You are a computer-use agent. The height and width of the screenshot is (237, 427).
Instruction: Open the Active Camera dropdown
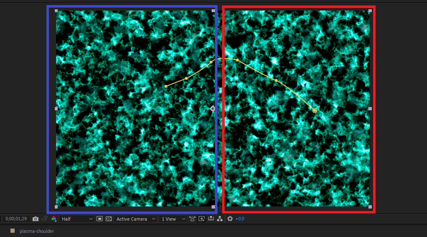tap(135, 219)
